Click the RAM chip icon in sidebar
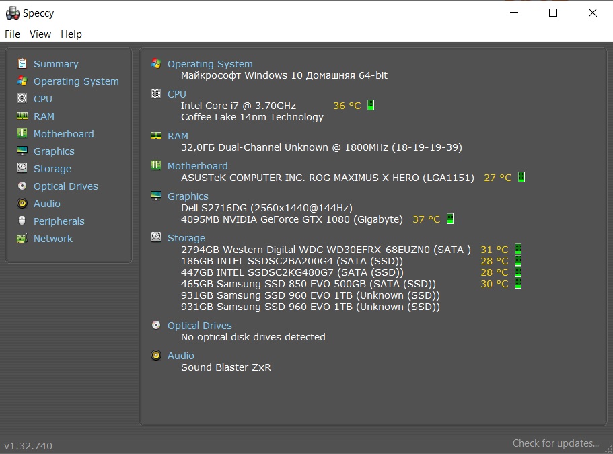The image size is (613, 454). [22, 116]
